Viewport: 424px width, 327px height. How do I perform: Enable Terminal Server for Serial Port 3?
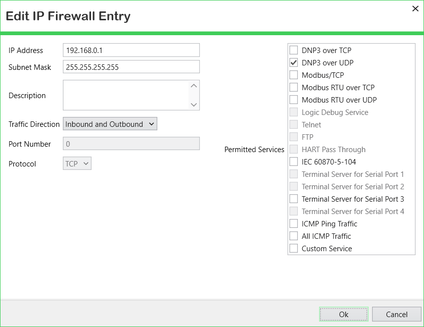(x=294, y=199)
